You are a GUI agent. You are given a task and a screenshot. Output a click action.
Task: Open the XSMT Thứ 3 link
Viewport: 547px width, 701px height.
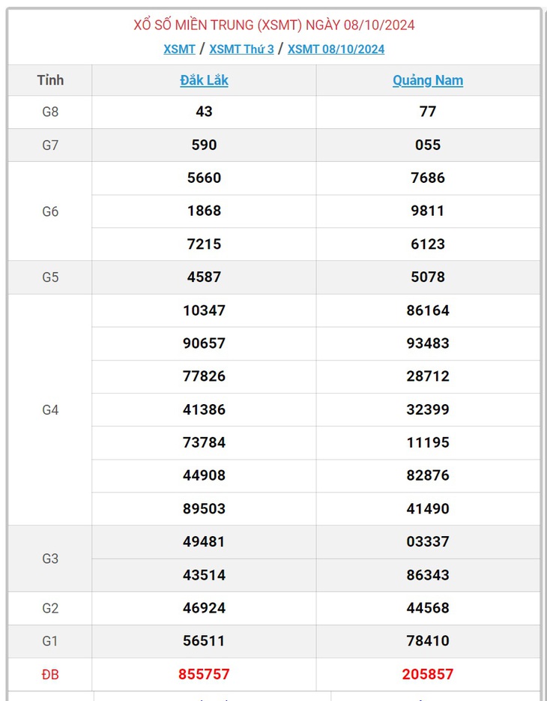[x=241, y=49]
